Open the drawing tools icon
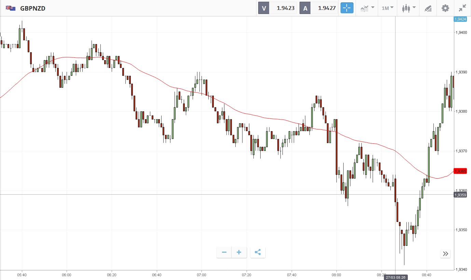 click(x=428, y=8)
